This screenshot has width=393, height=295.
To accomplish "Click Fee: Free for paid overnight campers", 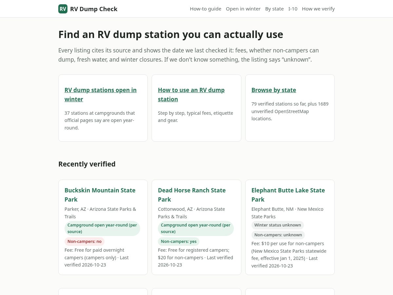I will [x=97, y=257].
